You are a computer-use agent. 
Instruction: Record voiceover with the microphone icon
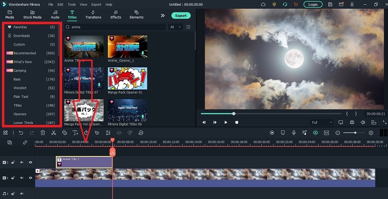pos(294,133)
